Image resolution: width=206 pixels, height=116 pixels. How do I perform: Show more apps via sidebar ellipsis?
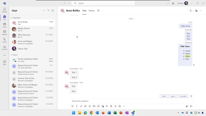point(5,55)
